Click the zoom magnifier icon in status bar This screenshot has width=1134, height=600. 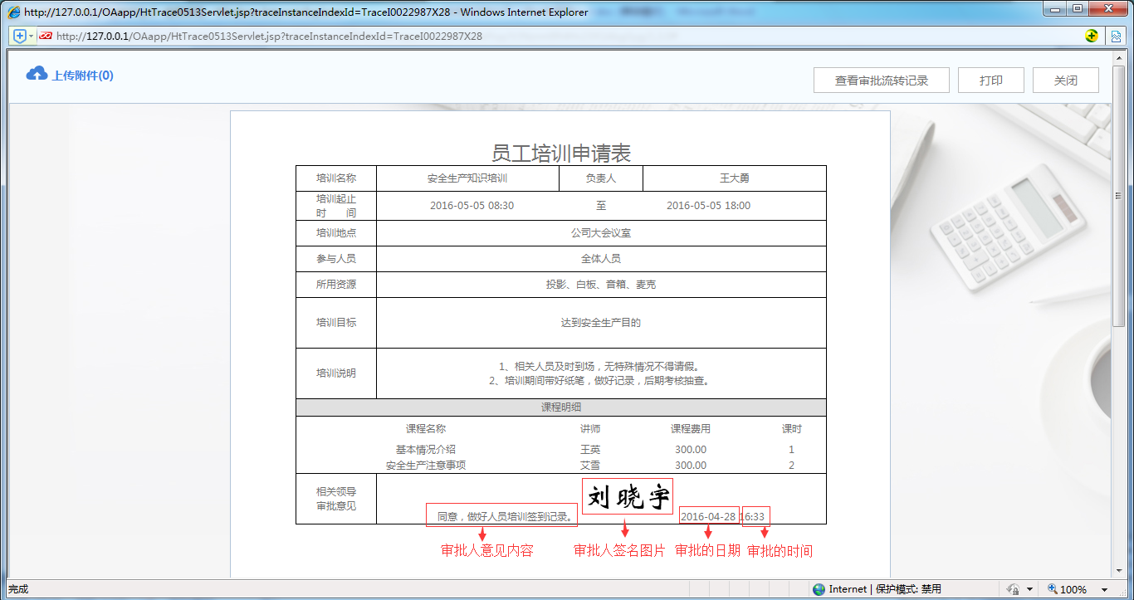tap(1053, 588)
